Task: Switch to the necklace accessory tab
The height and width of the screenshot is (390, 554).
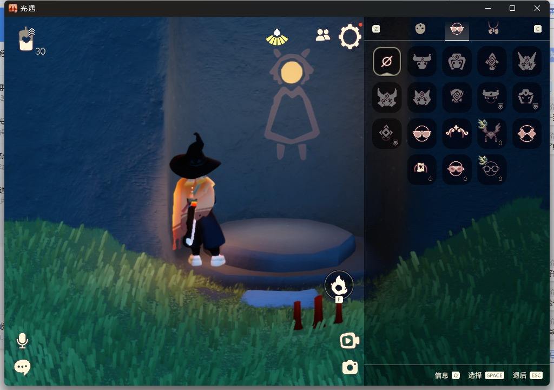Action: 493,28
